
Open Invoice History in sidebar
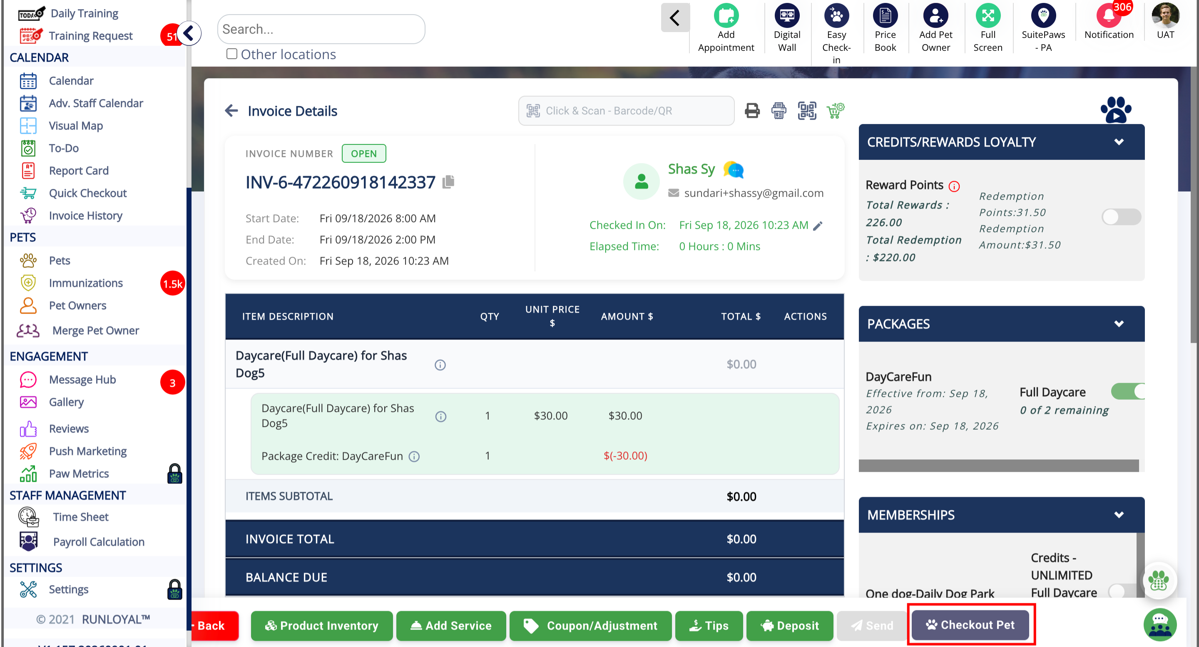[x=86, y=216]
